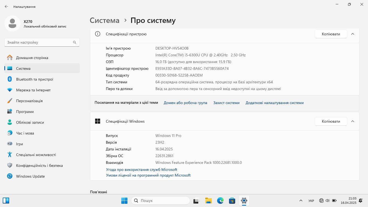
Task: Open Домашня сторінка in the sidebar
Action: [42, 58]
